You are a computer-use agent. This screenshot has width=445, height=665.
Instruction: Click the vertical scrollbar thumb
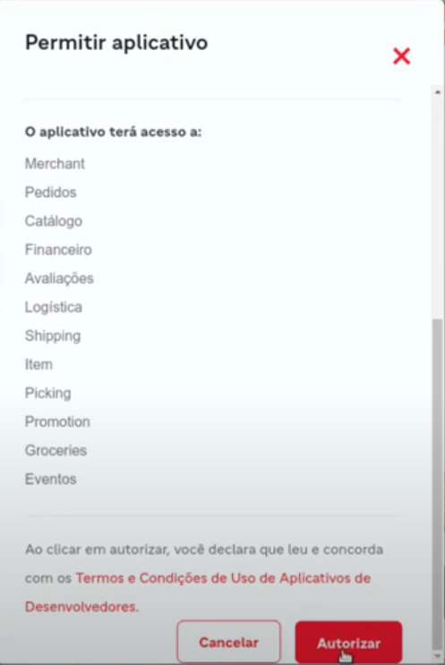(x=437, y=483)
